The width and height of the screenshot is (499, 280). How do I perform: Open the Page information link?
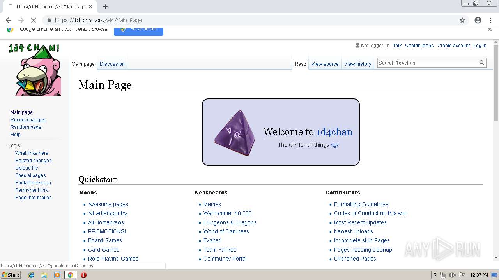34,198
